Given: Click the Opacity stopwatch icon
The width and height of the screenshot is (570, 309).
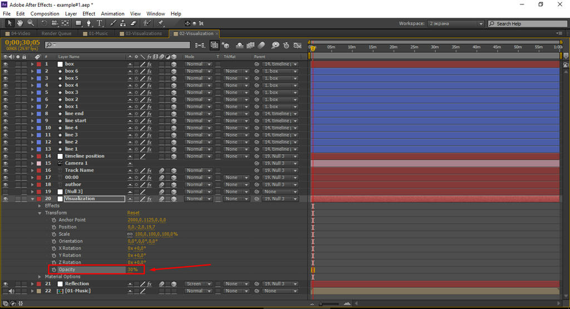Looking at the screenshot, I should [54, 270].
